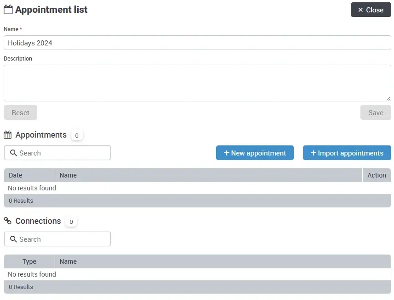Click the X icon inside the Close button
This screenshot has height=300, width=394.
pos(360,10)
